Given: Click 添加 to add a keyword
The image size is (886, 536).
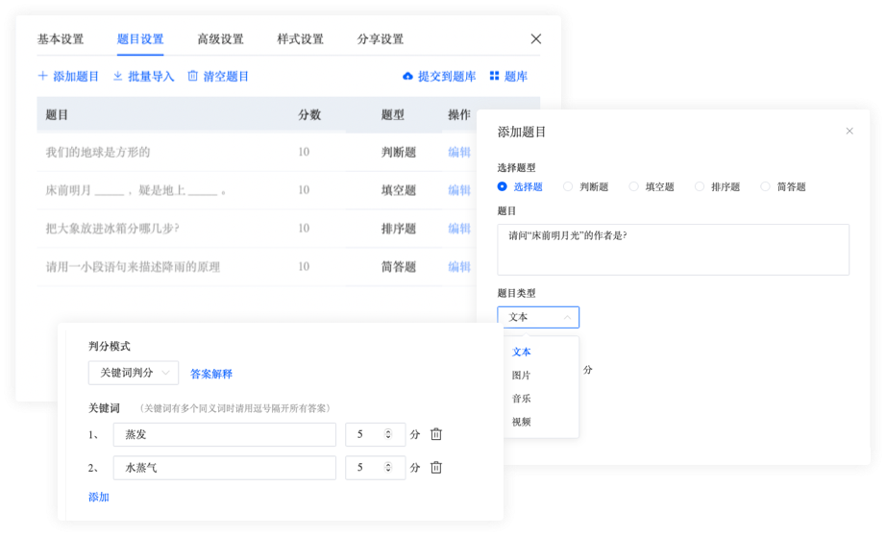Looking at the screenshot, I should point(99,497).
